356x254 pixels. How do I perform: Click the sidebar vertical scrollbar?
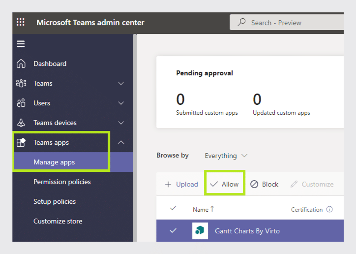tap(135, 138)
